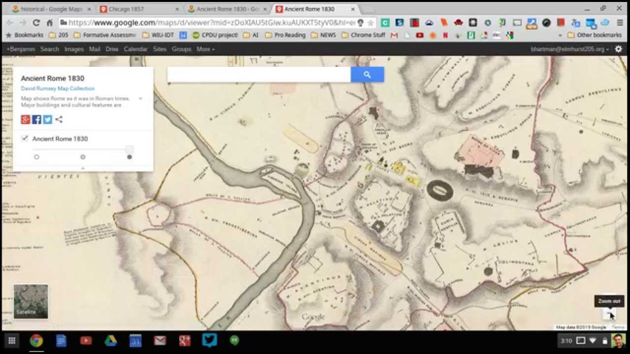Open David Rumsey Map Collection link
The height and width of the screenshot is (354, 630).
[58, 88]
